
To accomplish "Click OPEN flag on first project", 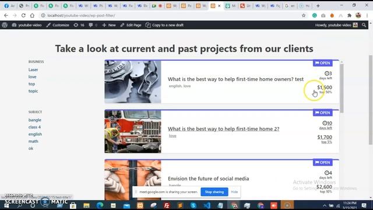I will tap(322, 63).
